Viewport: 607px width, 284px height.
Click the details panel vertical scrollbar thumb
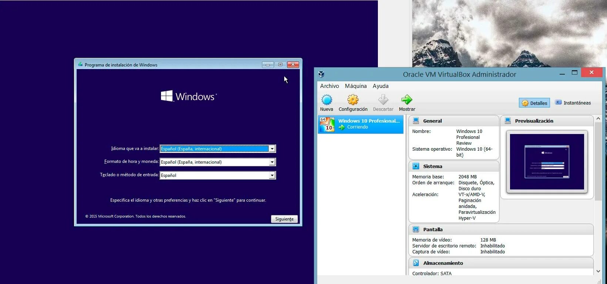(x=598, y=161)
